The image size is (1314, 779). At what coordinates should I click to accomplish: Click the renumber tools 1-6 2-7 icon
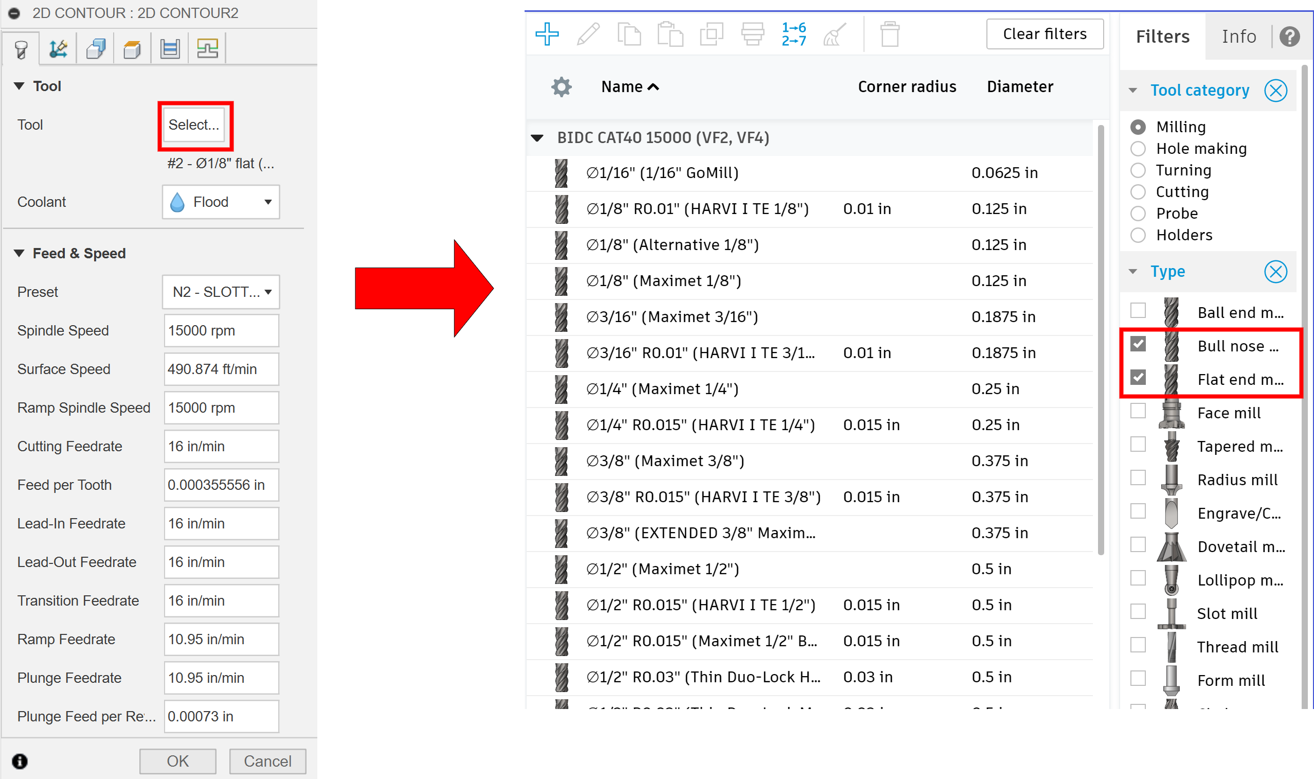[x=793, y=34]
